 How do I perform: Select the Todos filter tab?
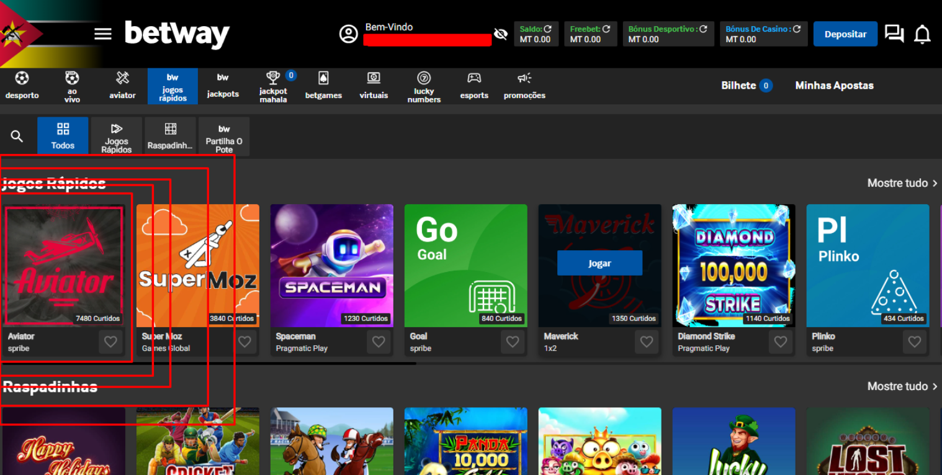[63, 135]
